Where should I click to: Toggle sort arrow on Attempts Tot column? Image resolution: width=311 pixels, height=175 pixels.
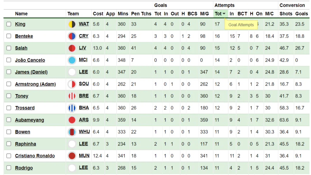(224, 14)
